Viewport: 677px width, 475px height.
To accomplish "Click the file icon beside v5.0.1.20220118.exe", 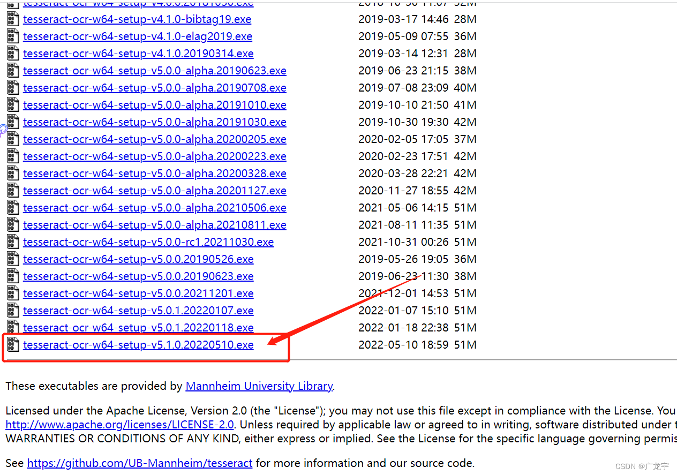I will click(x=13, y=328).
